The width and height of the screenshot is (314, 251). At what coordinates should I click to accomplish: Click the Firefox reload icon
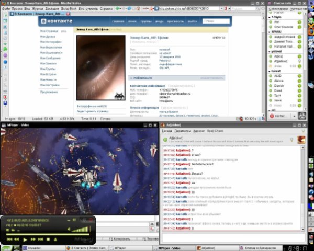coord(129,8)
